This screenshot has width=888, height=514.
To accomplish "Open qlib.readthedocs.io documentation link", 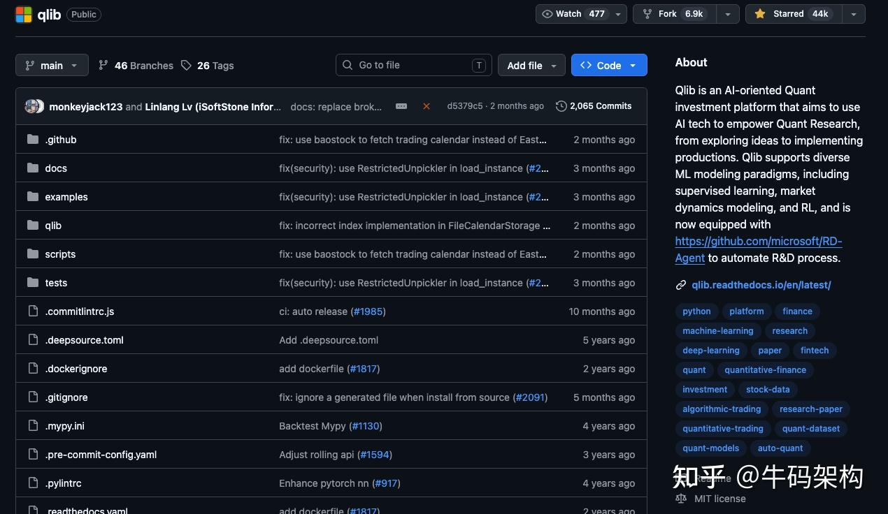I will pyautogui.click(x=761, y=285).
